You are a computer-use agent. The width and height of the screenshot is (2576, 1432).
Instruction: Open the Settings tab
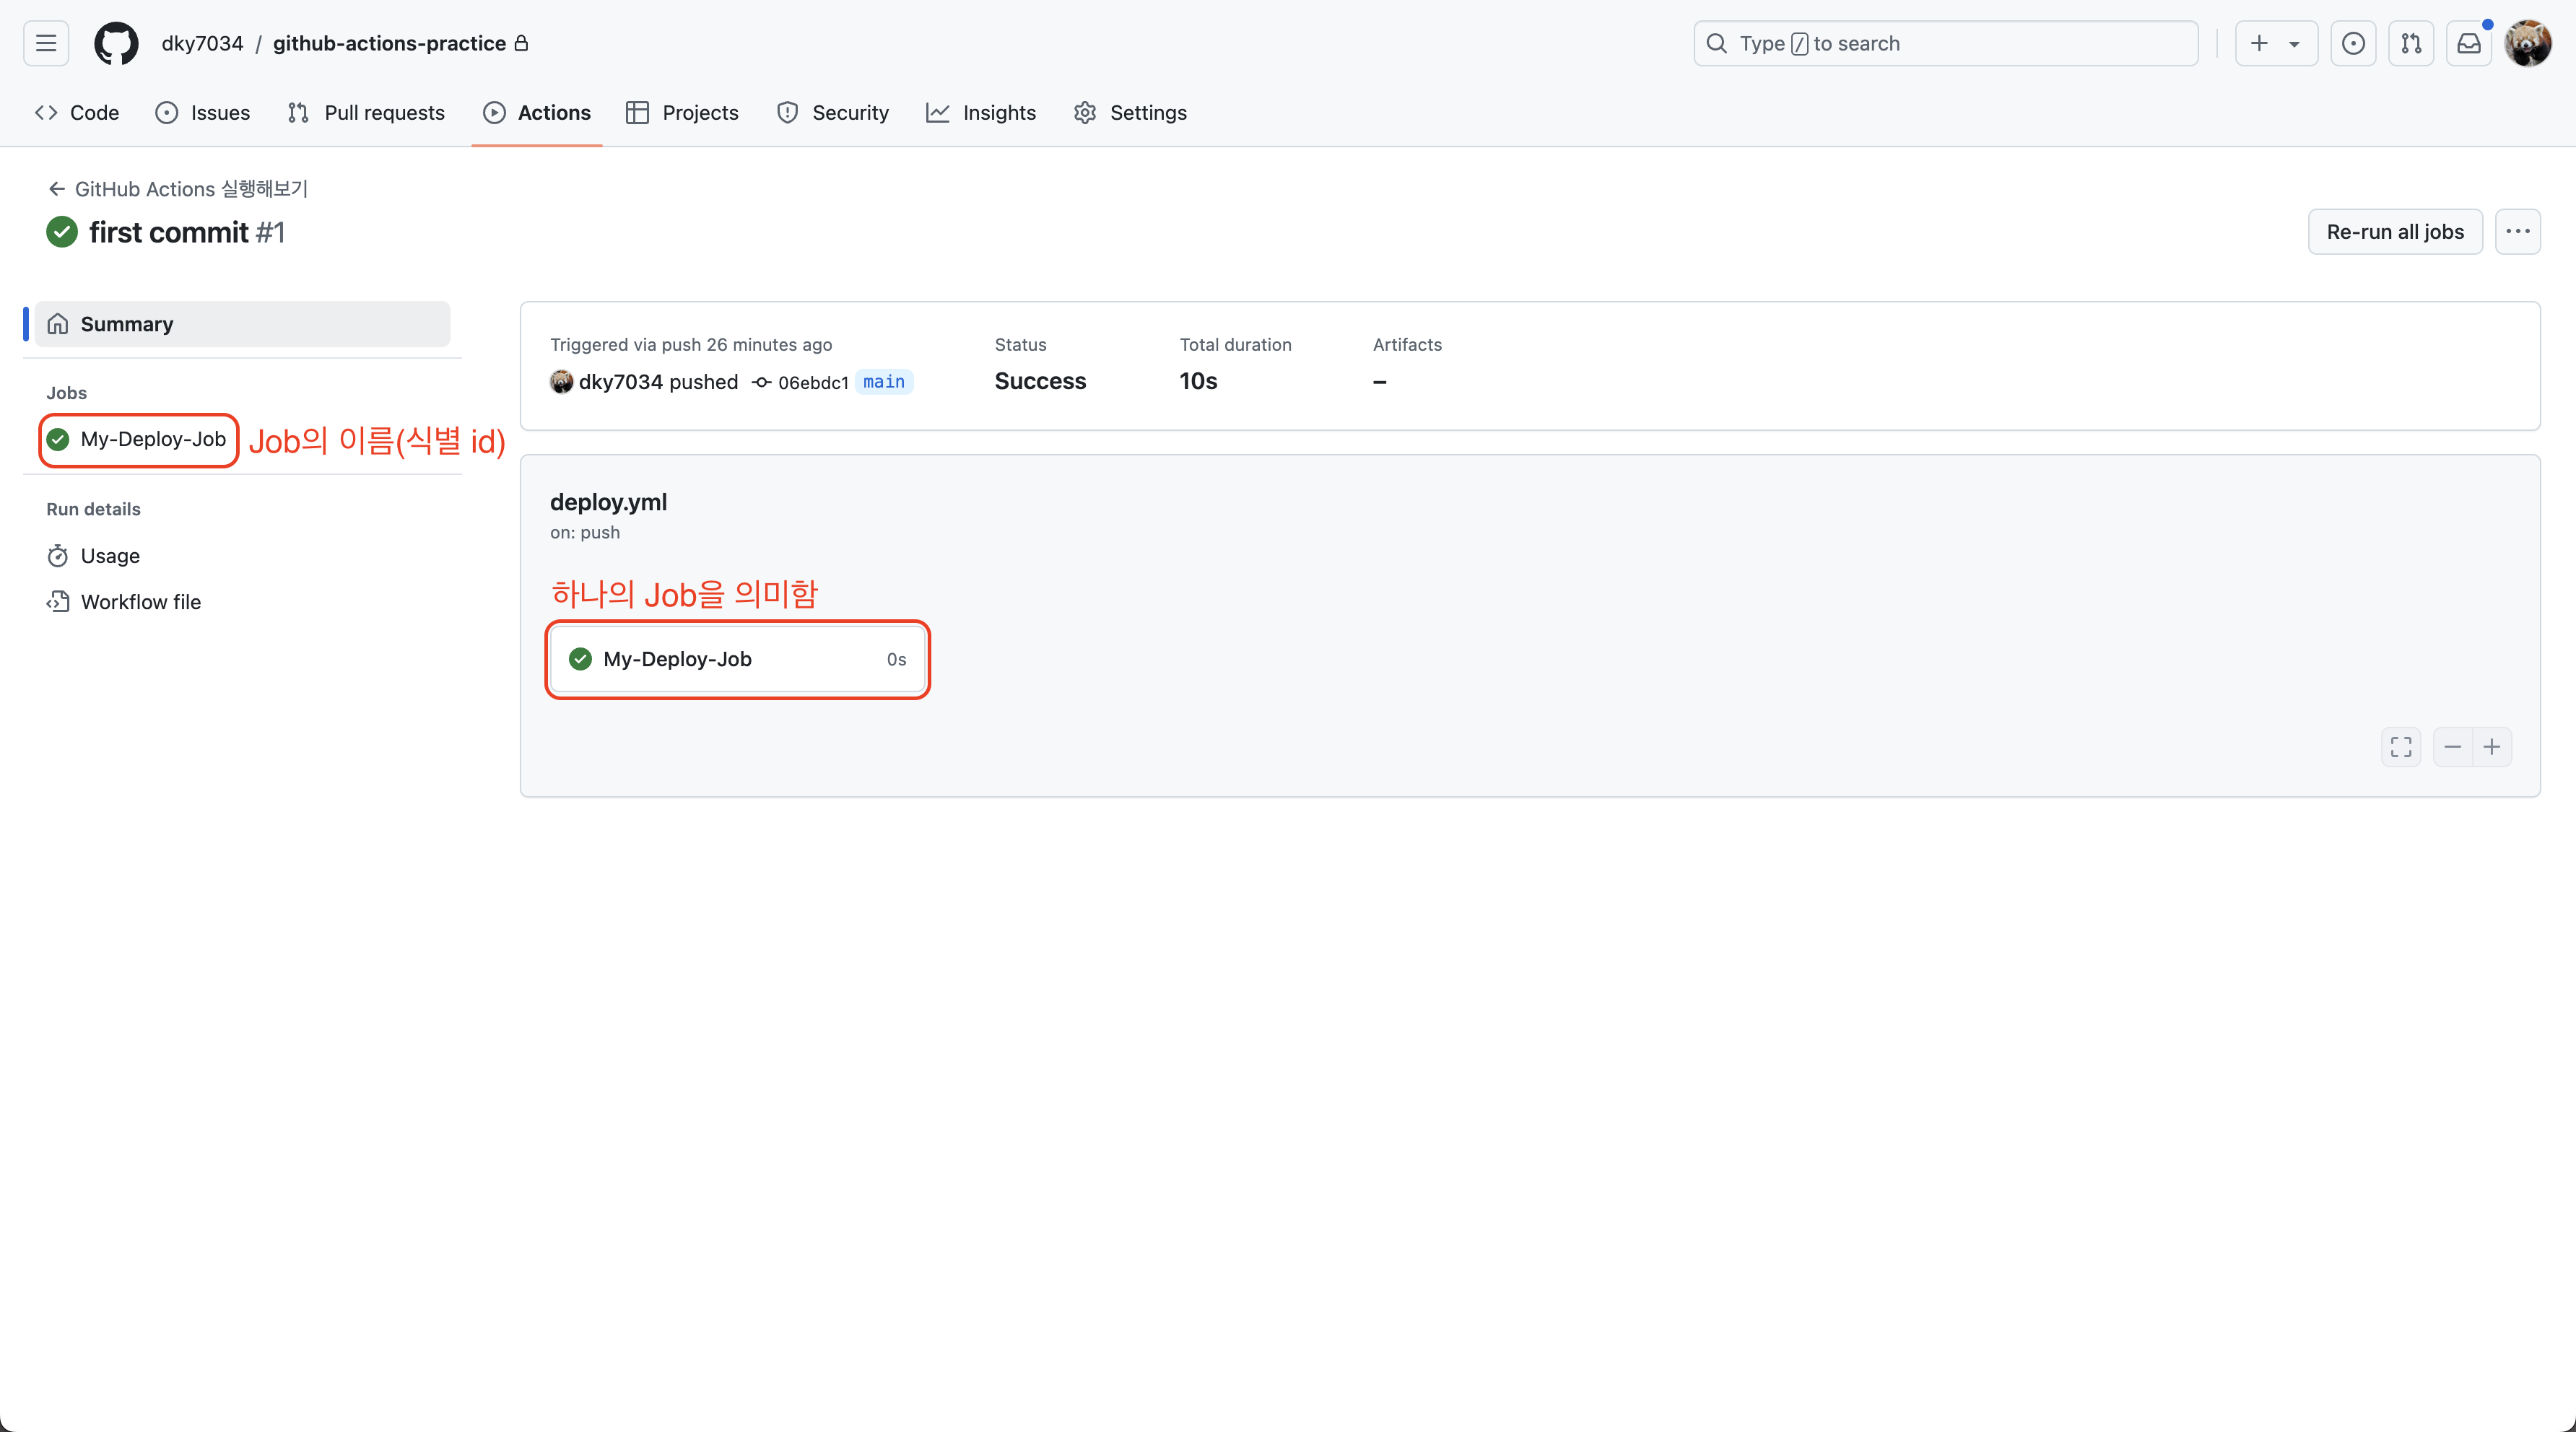coord(1130,113)
